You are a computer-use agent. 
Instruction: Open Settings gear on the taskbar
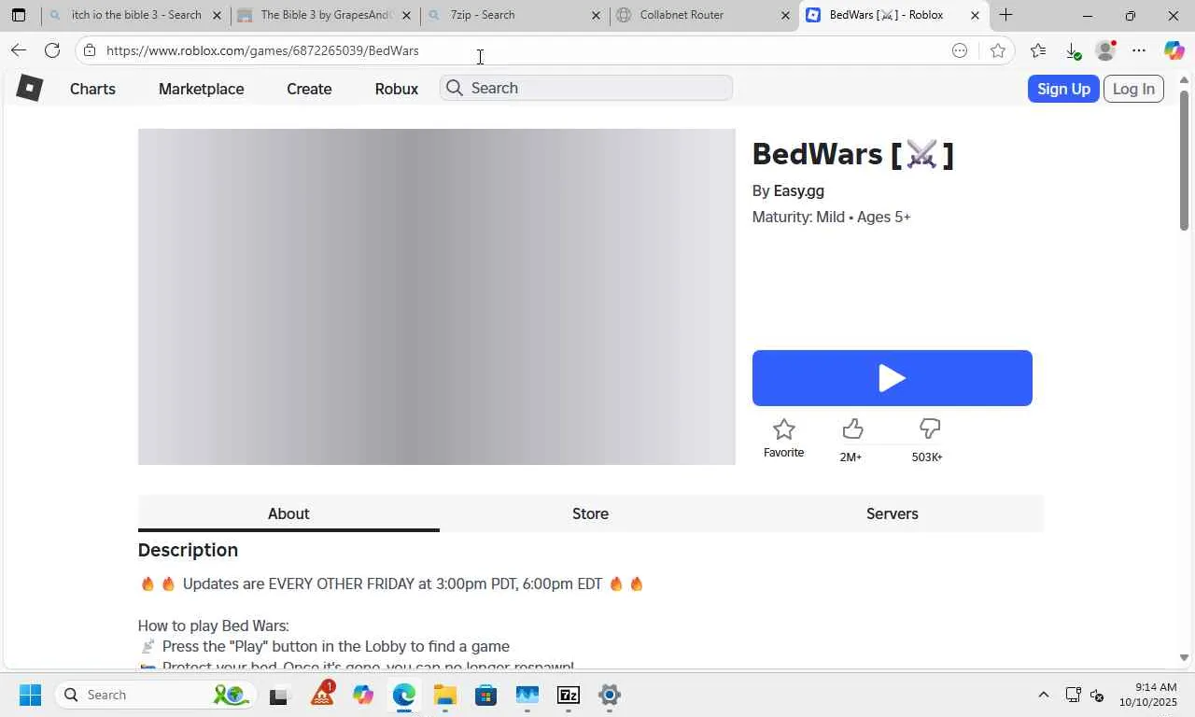(x=609, y=695)
